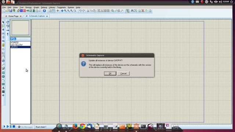This screenshot has width=235, height=132.
Task: Click the Play simulation button
Action: click(x=4, y=126)
